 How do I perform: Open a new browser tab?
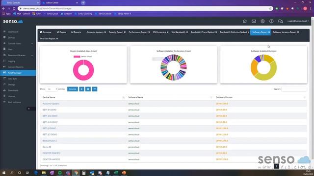coord(83,3)
